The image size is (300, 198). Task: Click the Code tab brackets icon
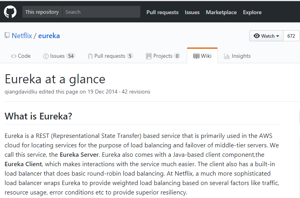pos(14,56)
